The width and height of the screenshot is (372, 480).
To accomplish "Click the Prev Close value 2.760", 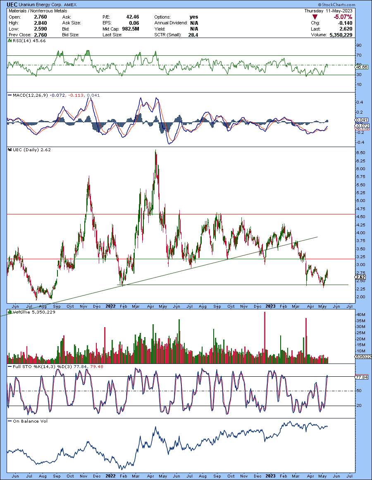I will (x=41, y=35).
